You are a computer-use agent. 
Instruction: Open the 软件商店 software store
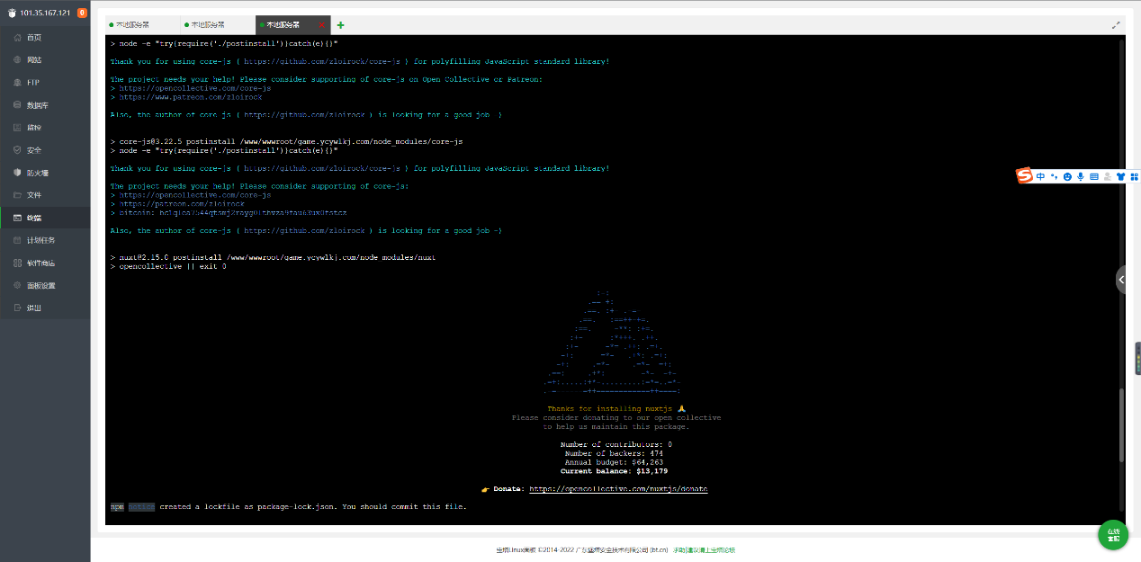pyautogui.click(x=40, y=263)
